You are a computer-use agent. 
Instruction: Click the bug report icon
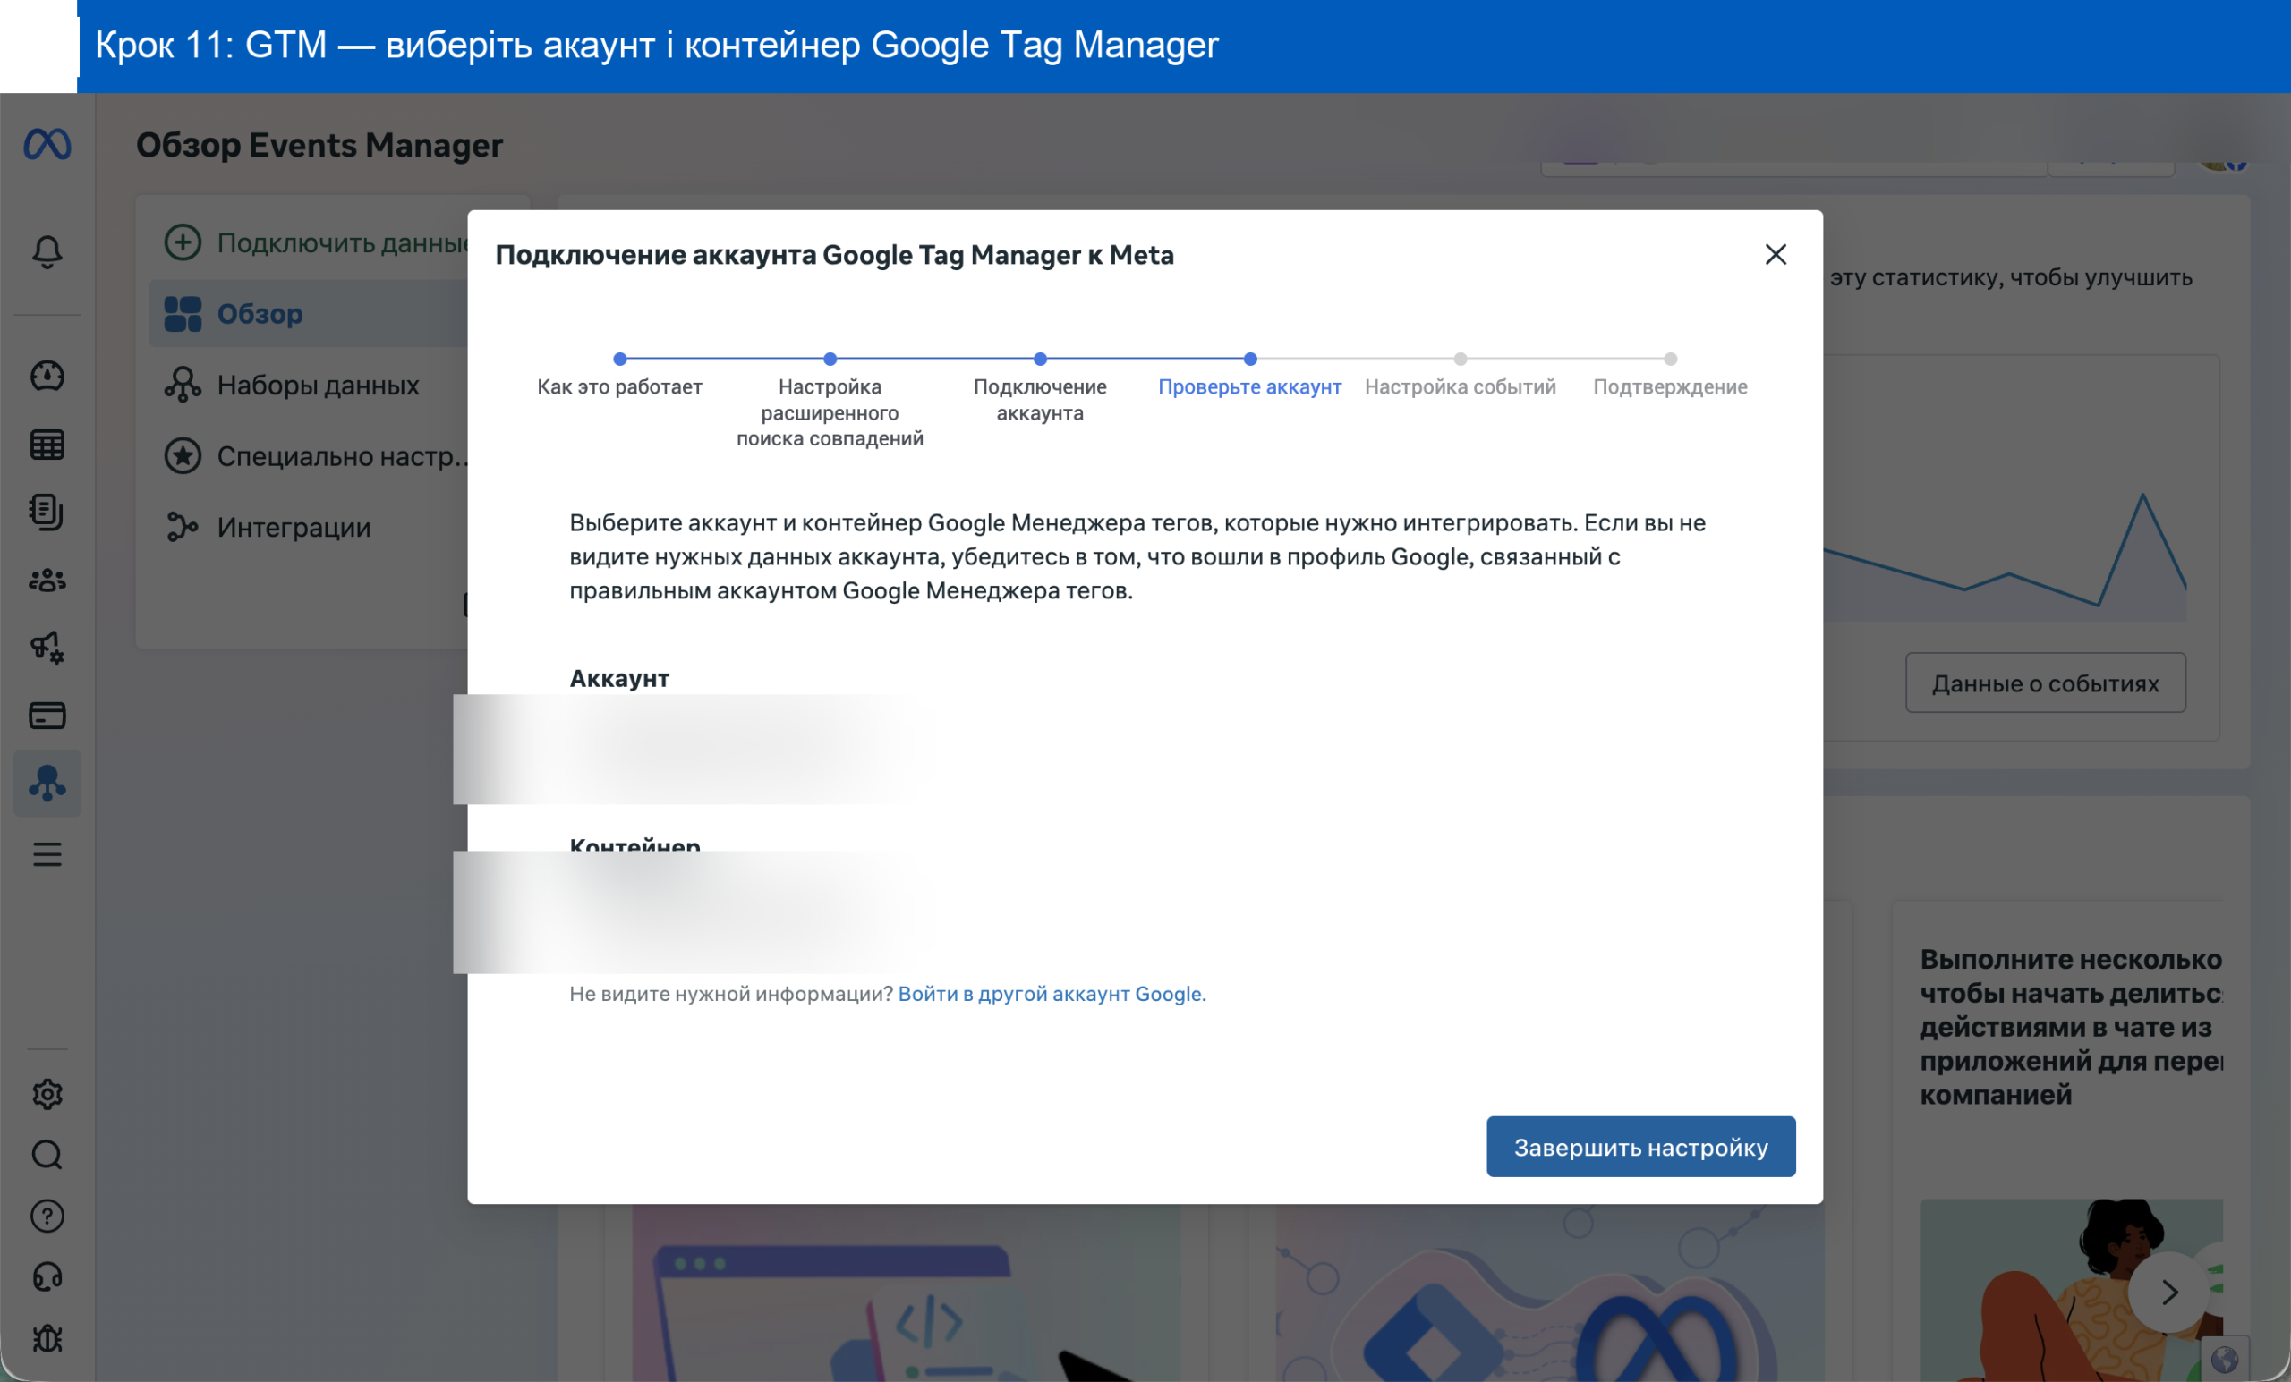pos(47,1339)
